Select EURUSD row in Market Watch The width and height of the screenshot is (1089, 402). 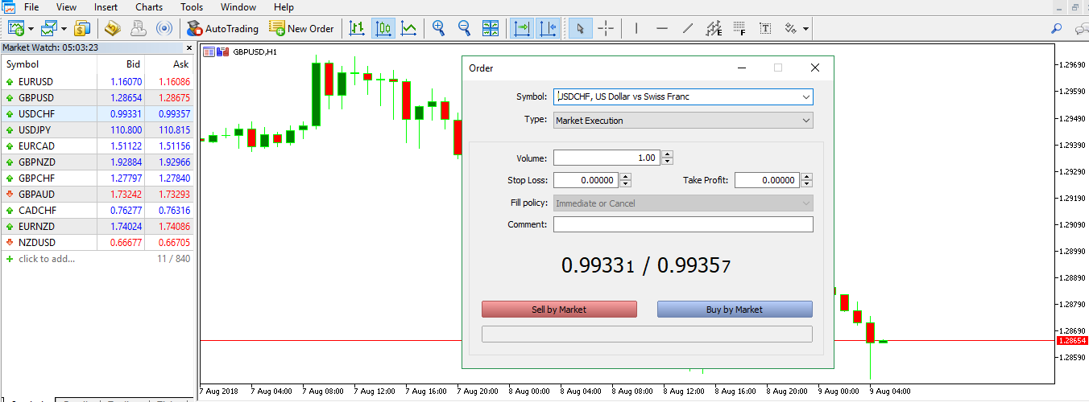[97, 82]
